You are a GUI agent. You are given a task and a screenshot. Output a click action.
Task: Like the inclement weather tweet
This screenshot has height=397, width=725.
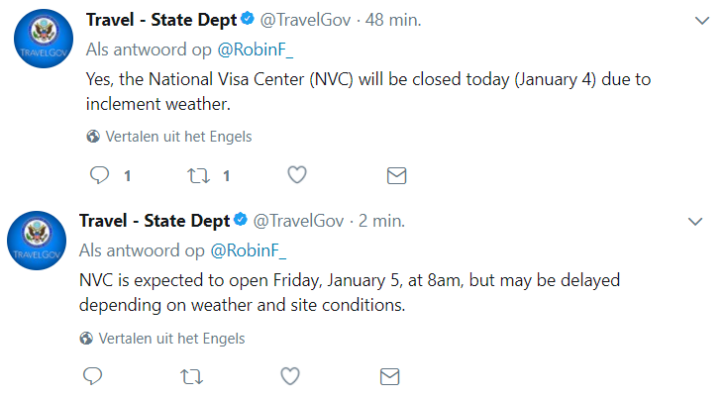pyautogui.click(x=297, y=175)
